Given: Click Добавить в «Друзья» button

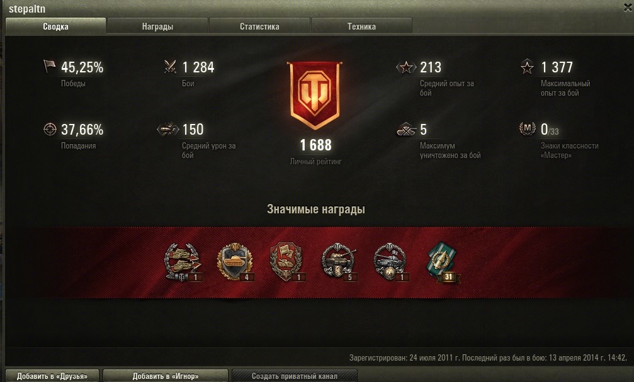Looking at the screenshot, I should click(52, 376).
